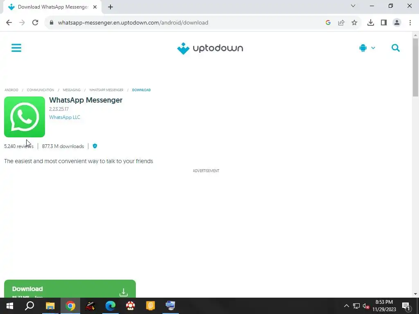The height and width of the screenshot is (314, 419).
Task: Click the network status tray icon
Action: click(356, 306)
